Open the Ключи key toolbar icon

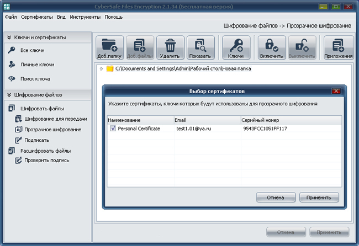click(236, 47)
